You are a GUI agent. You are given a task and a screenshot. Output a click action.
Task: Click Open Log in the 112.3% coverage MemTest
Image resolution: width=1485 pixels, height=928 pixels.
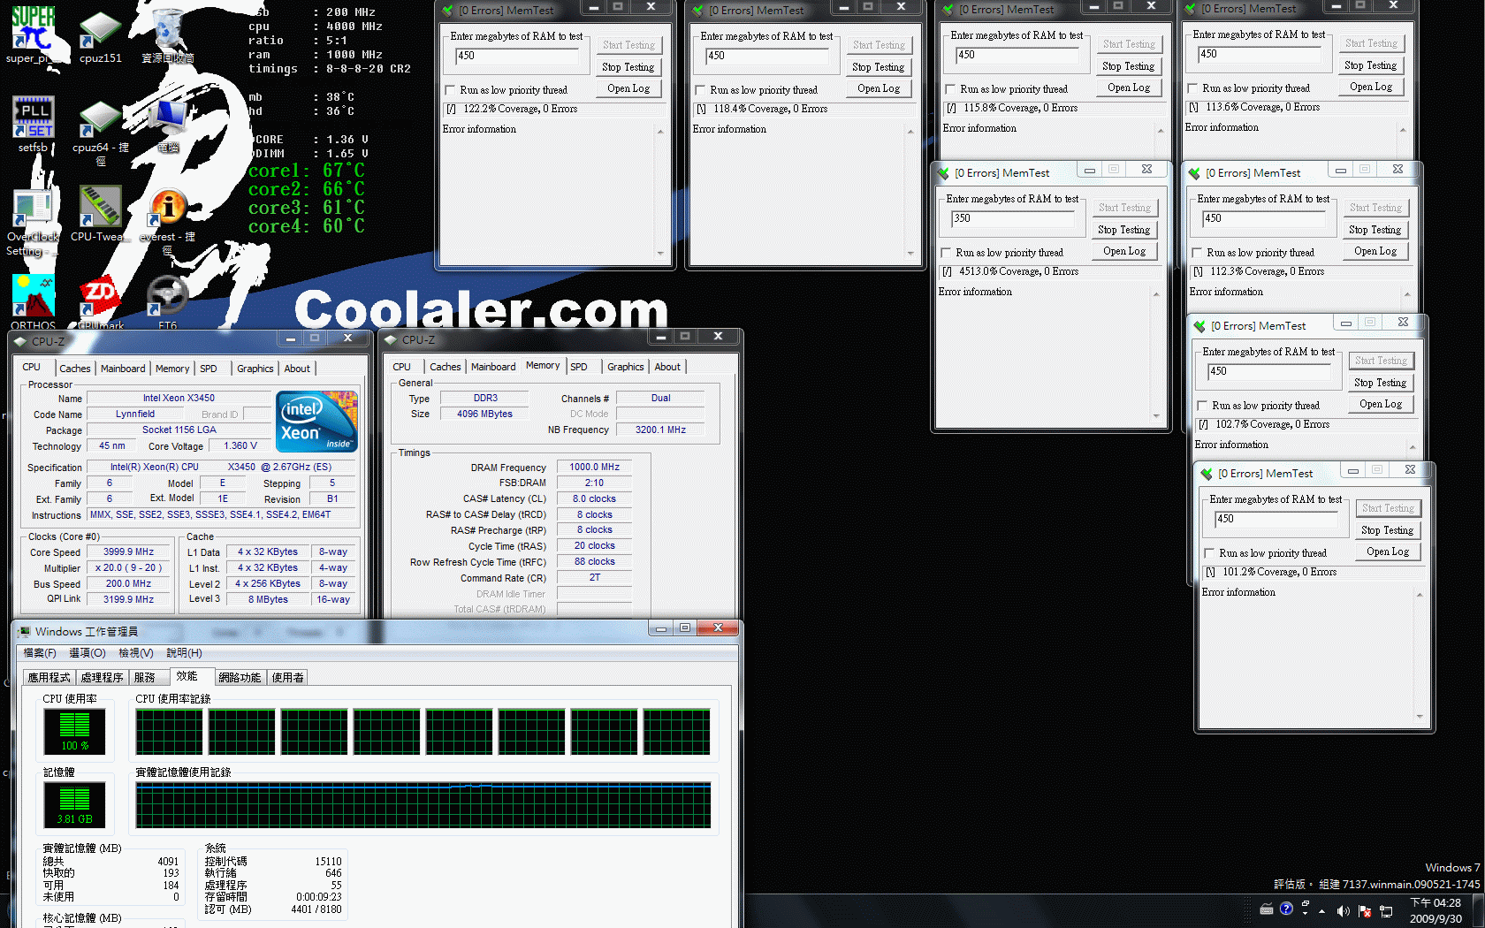coord(1375,251)
